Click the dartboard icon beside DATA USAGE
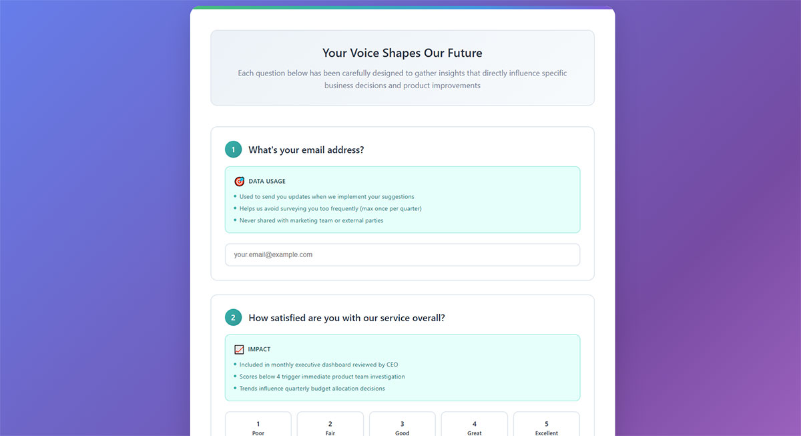The image size is (801, 436). tap(239, 180)
